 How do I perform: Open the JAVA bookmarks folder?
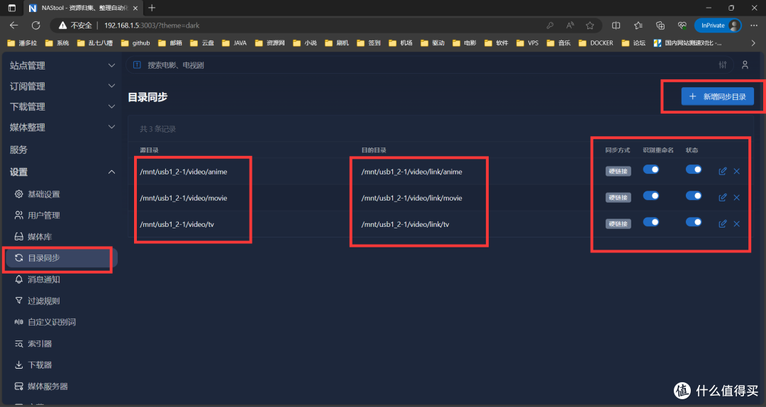click(234, 43)
